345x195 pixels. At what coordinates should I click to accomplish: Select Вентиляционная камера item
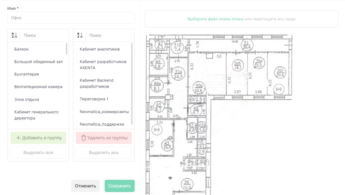[38, 86]
